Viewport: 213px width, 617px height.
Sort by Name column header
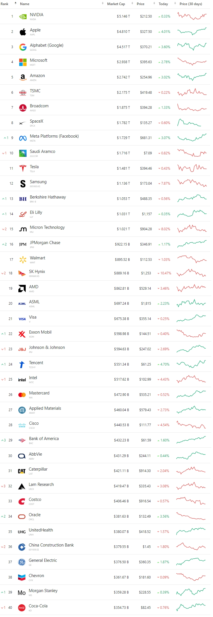pos(25,4)
